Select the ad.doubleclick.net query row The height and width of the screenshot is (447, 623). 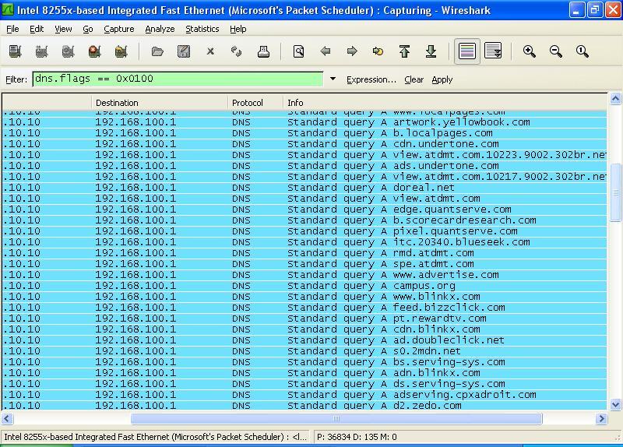[304, 340]
